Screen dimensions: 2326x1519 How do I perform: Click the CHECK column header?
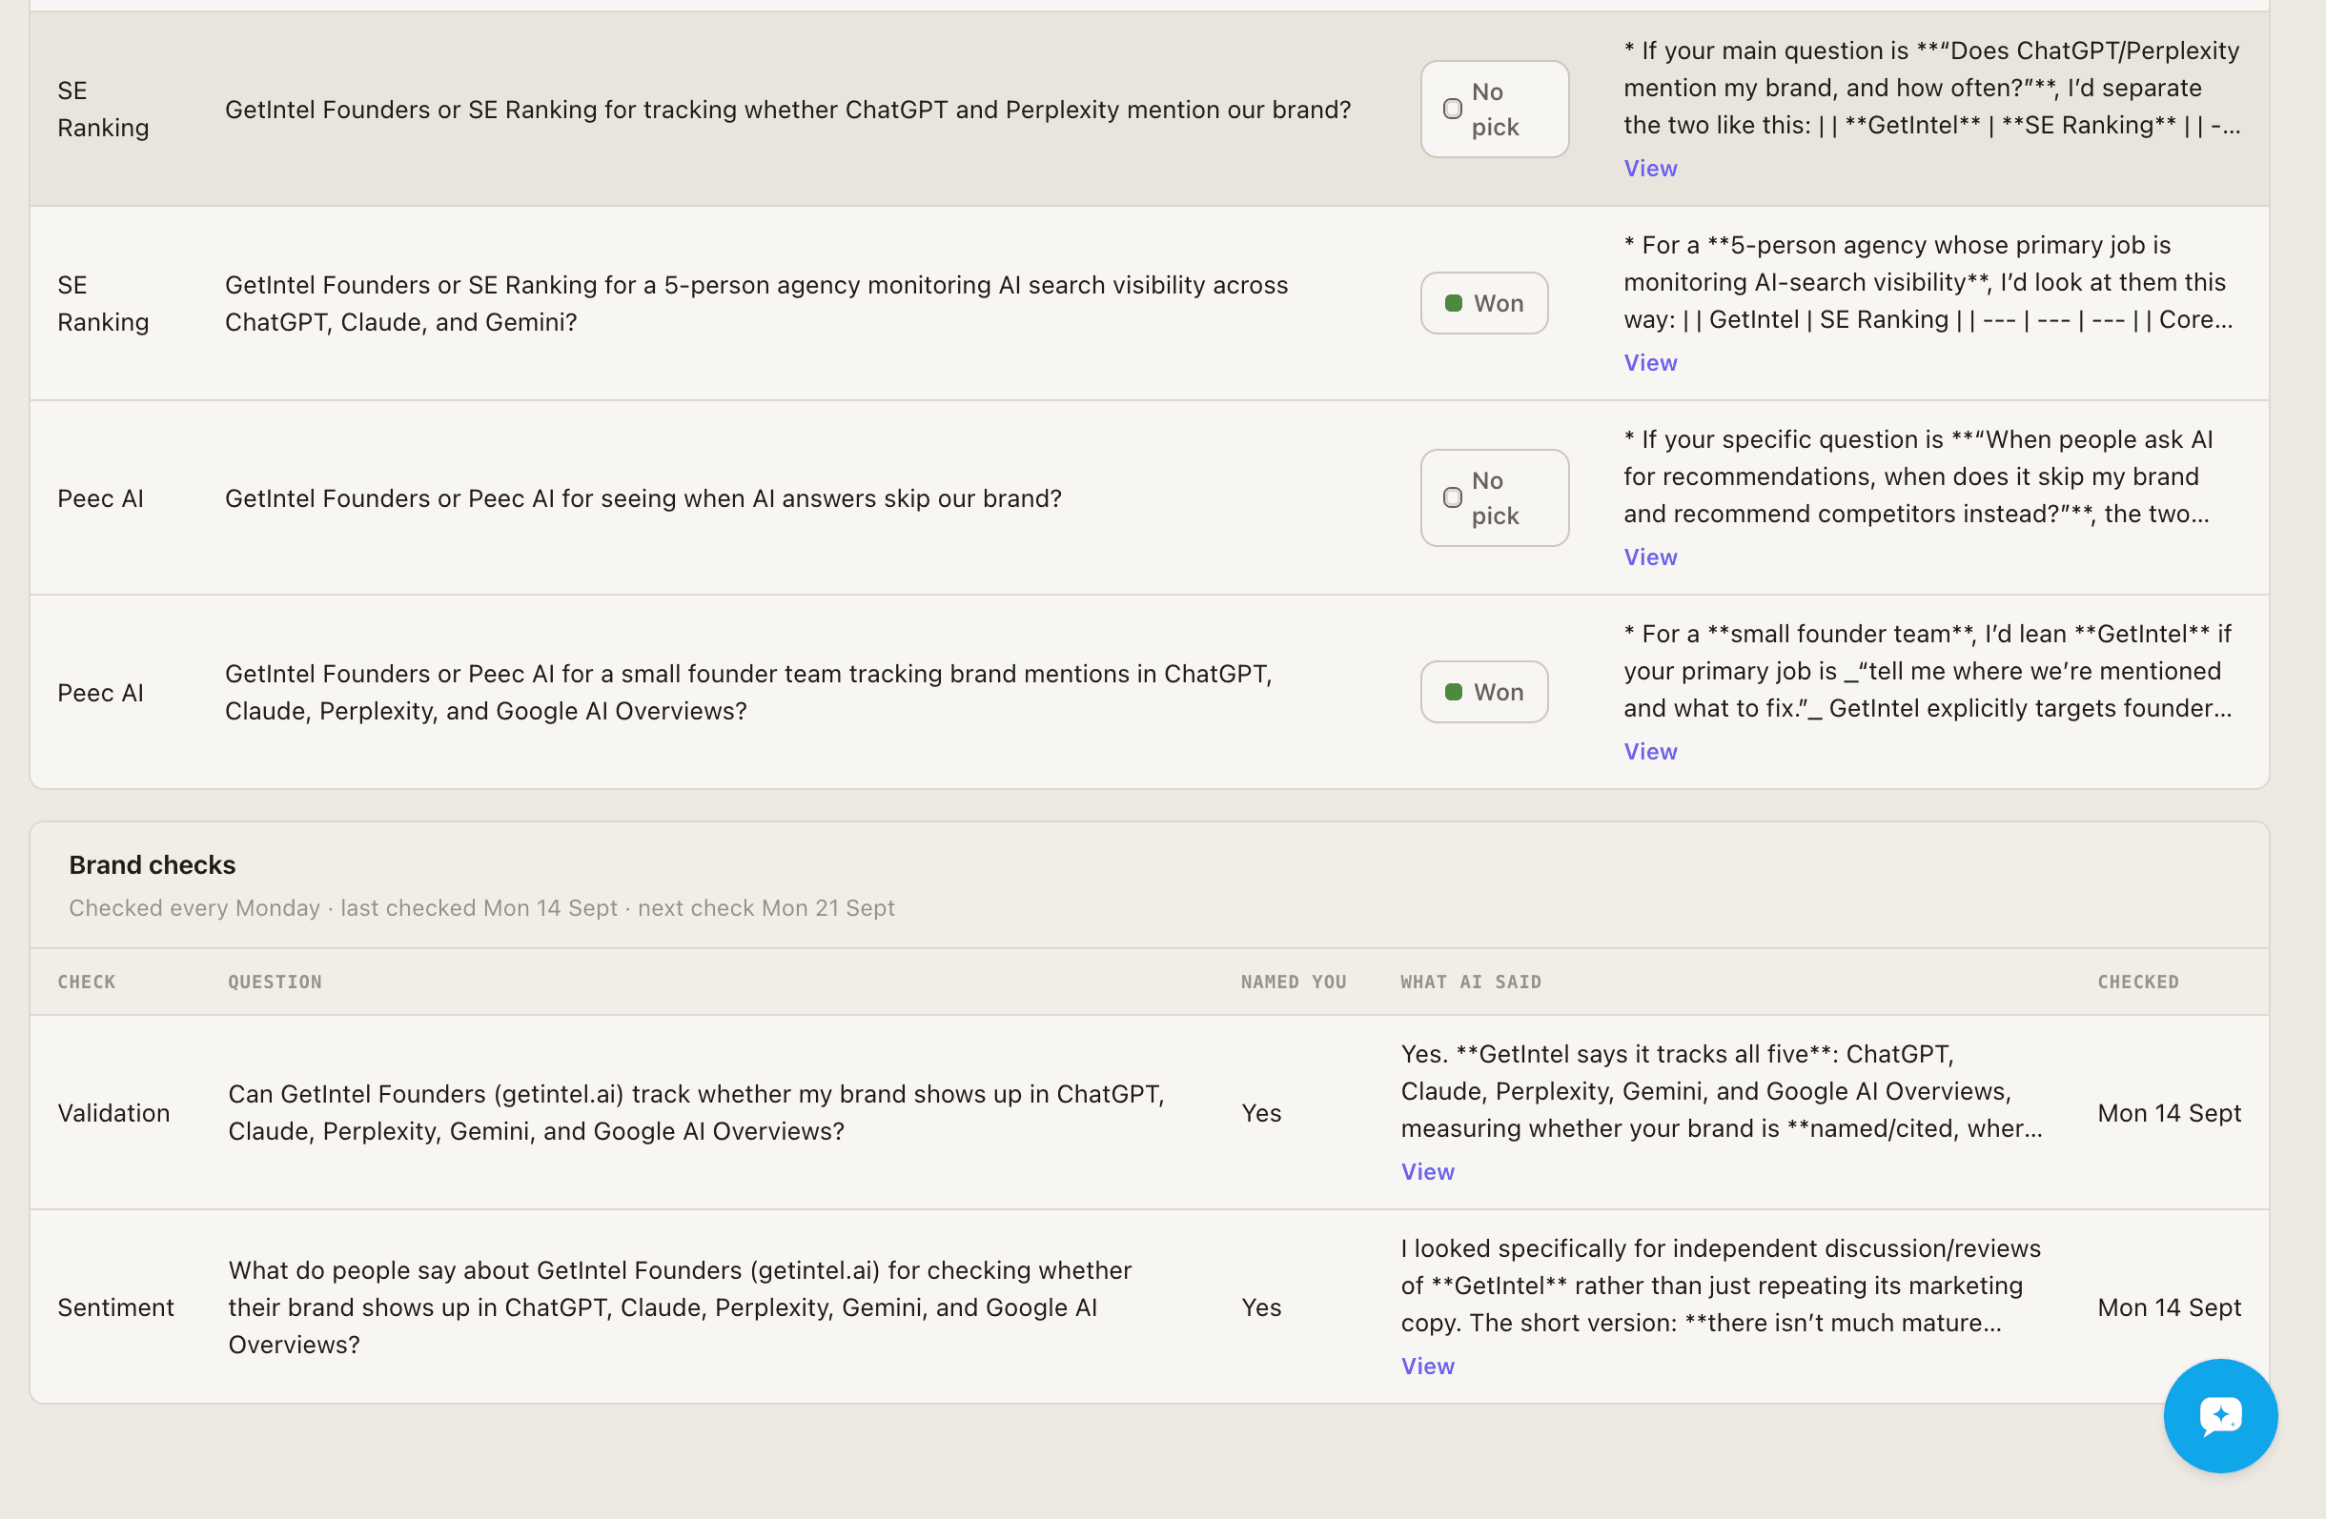coord(86,982)
